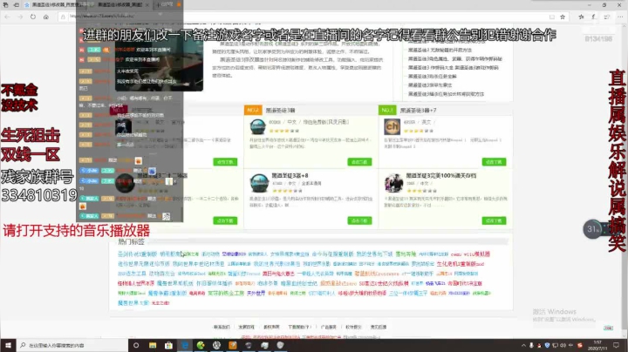Open File Explorer from the taskbar
Image resolution: width=628 pixels, height=352 pixels.
(153, 345)
